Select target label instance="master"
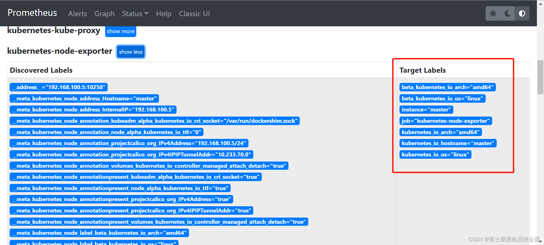This screenshot has width=544, height=245. point(426,109)
